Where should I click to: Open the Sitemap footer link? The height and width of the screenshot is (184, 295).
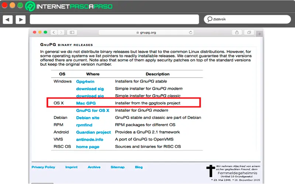(118, 167)
